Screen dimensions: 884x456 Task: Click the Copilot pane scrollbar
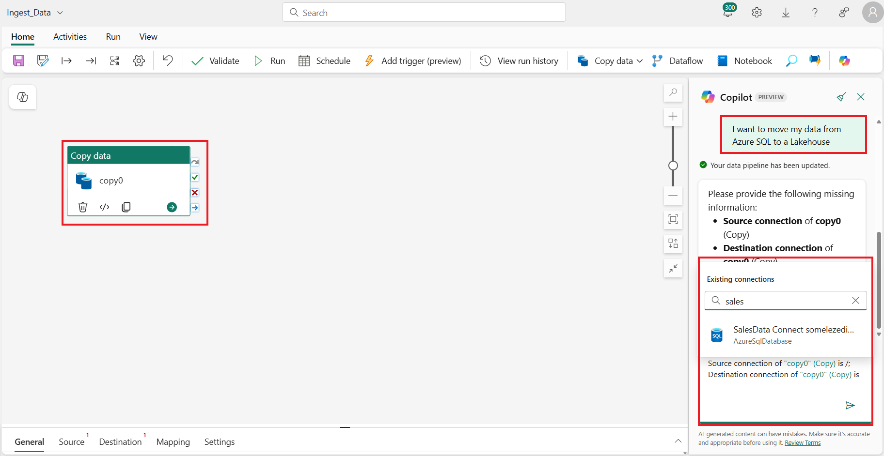tap(879, 281)
